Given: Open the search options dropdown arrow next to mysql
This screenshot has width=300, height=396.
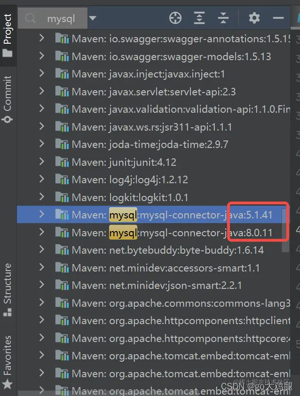Looking at the screenshot, I should (x=93, y=18).
